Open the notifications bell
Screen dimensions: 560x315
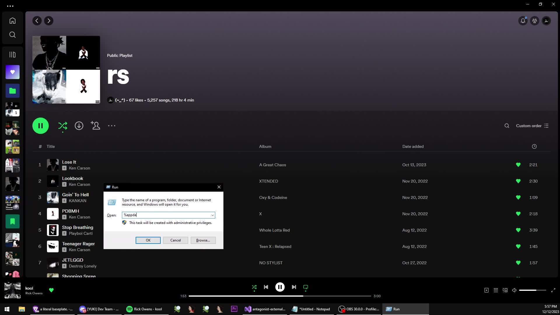(x=522, y=20)
